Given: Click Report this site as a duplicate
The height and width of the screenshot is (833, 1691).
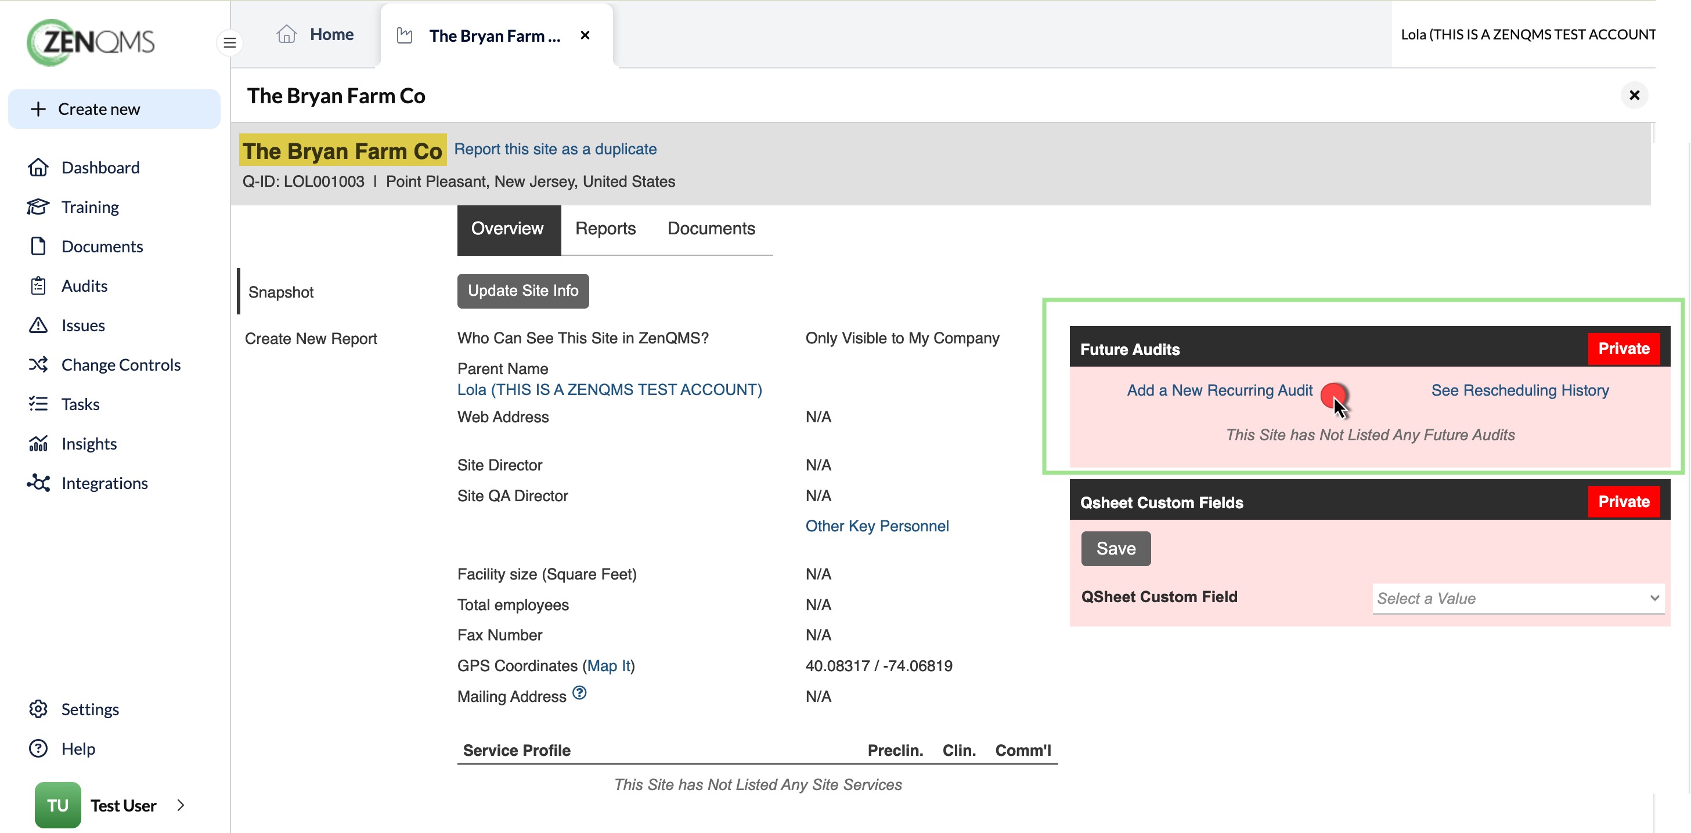Looking at the screenshot, I should coord(555,149).
